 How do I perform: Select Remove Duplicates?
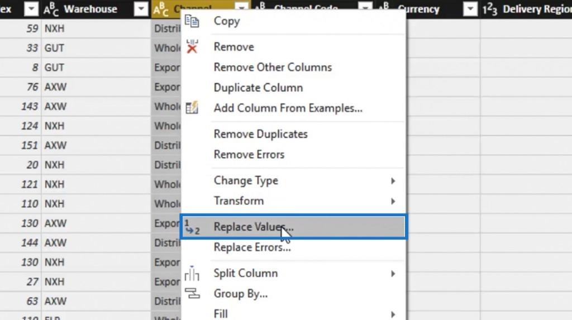click(293, 134)
